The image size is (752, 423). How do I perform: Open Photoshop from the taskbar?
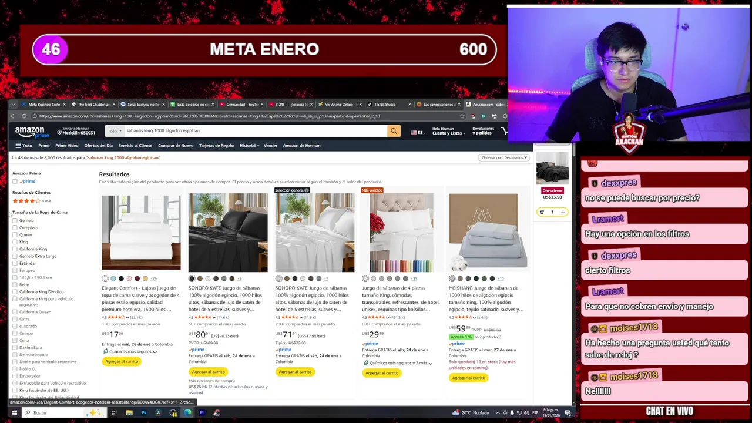click(x=144, y=413)
